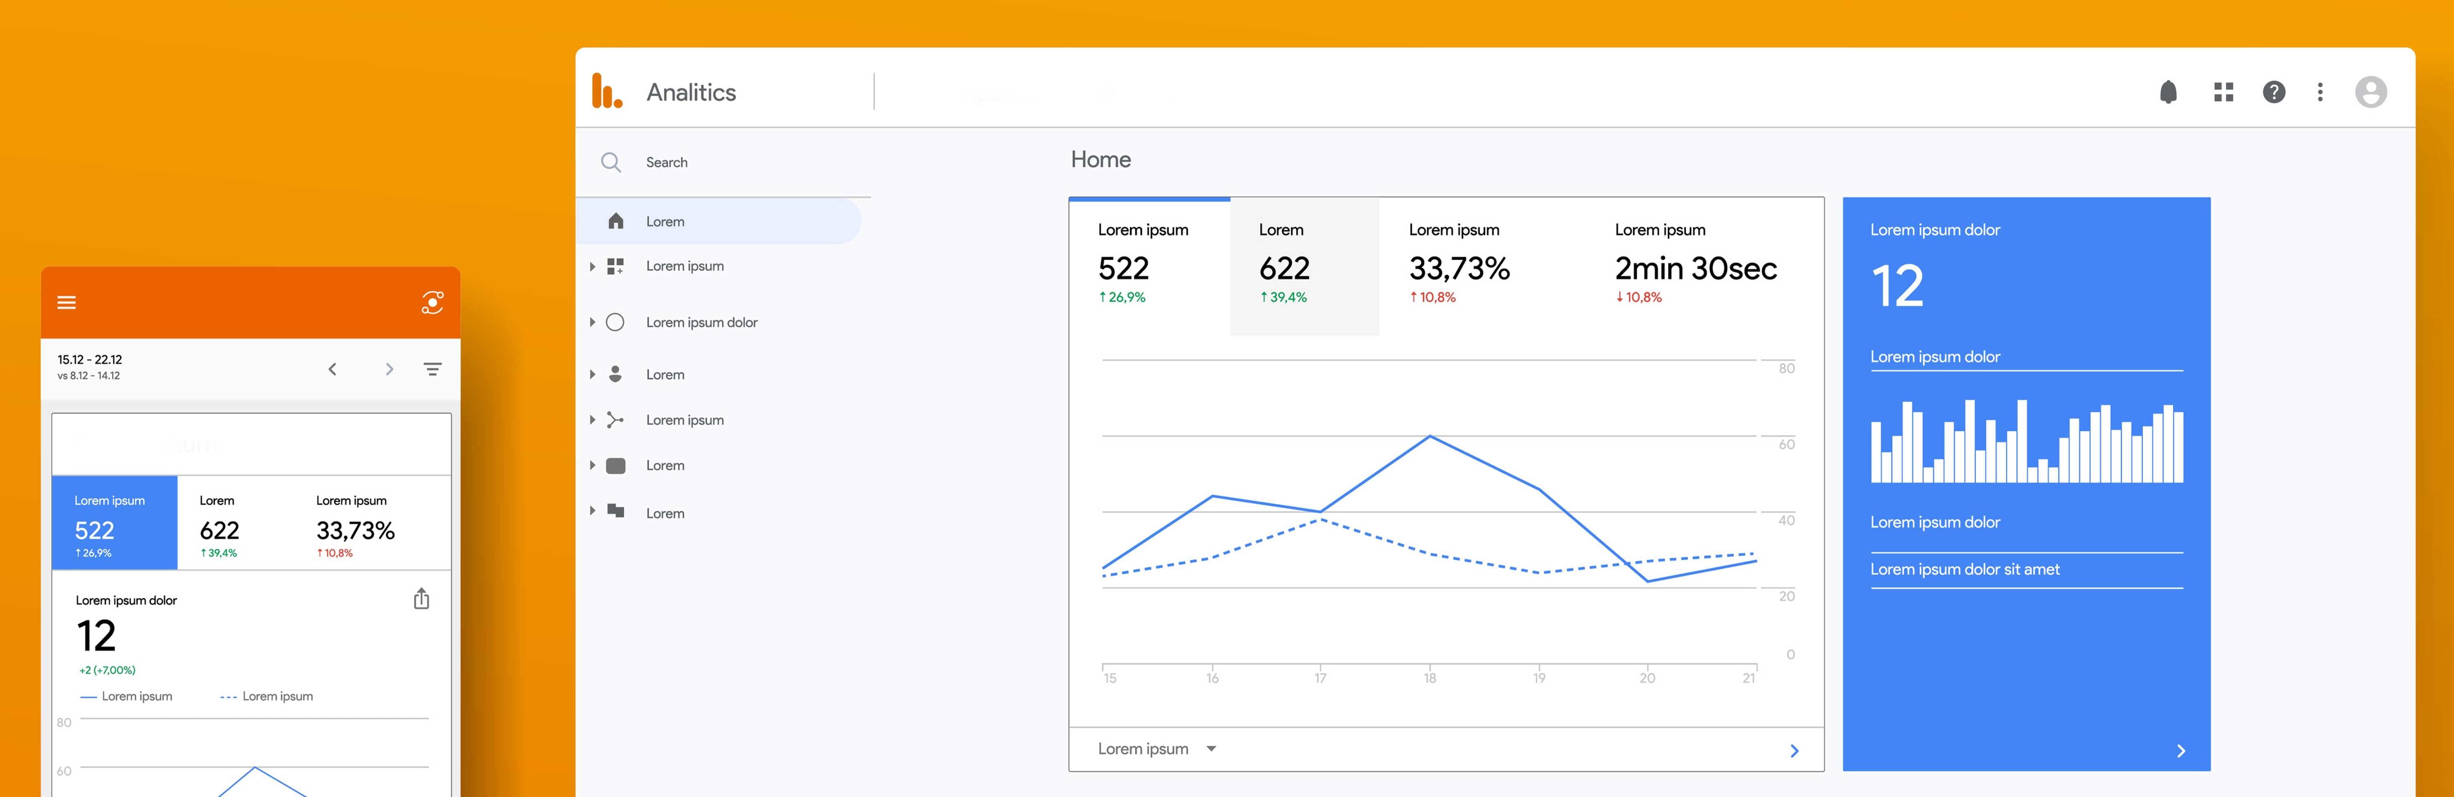Select the 622 Lorem metric tab
This screenshot has width=2454, height=797.
1304,266
